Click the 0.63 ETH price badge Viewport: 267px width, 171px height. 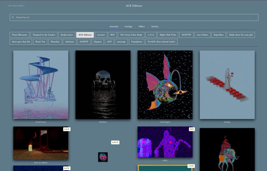click(67, 168)
